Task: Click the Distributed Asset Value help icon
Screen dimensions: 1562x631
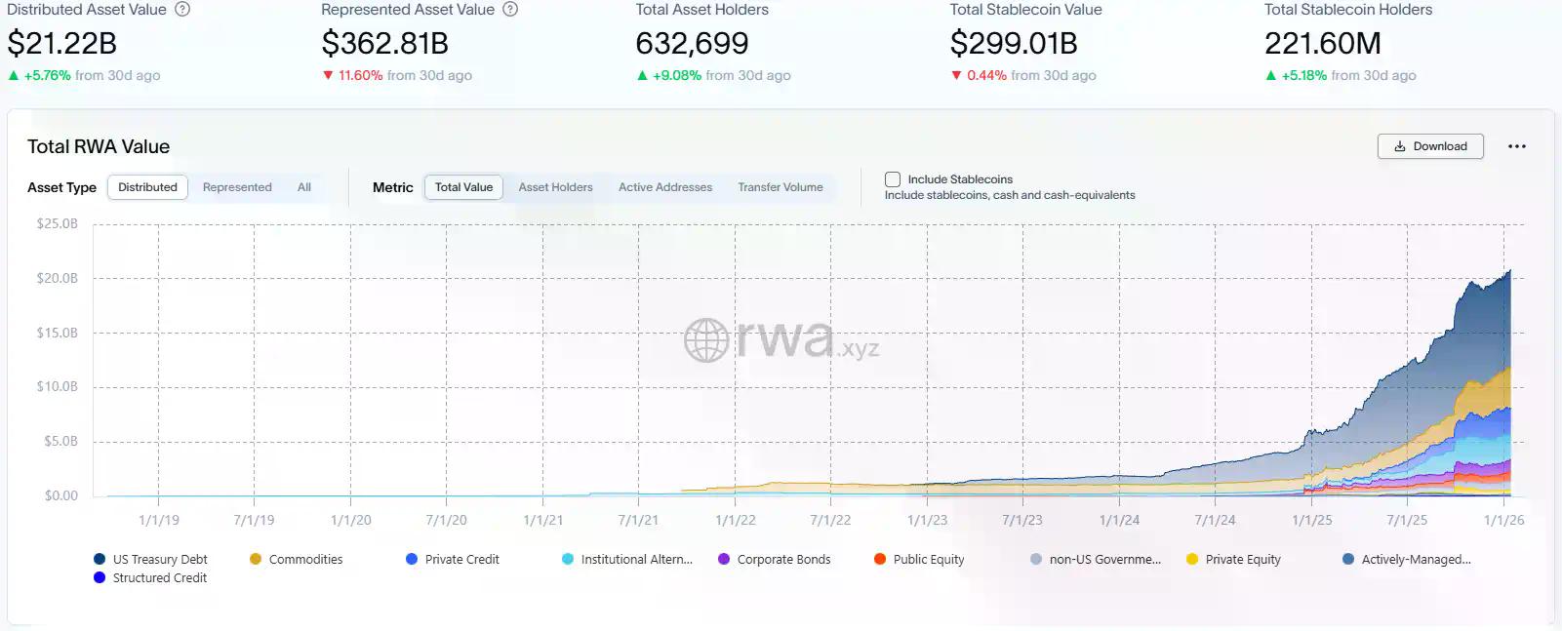Action: tap(182, 10)
